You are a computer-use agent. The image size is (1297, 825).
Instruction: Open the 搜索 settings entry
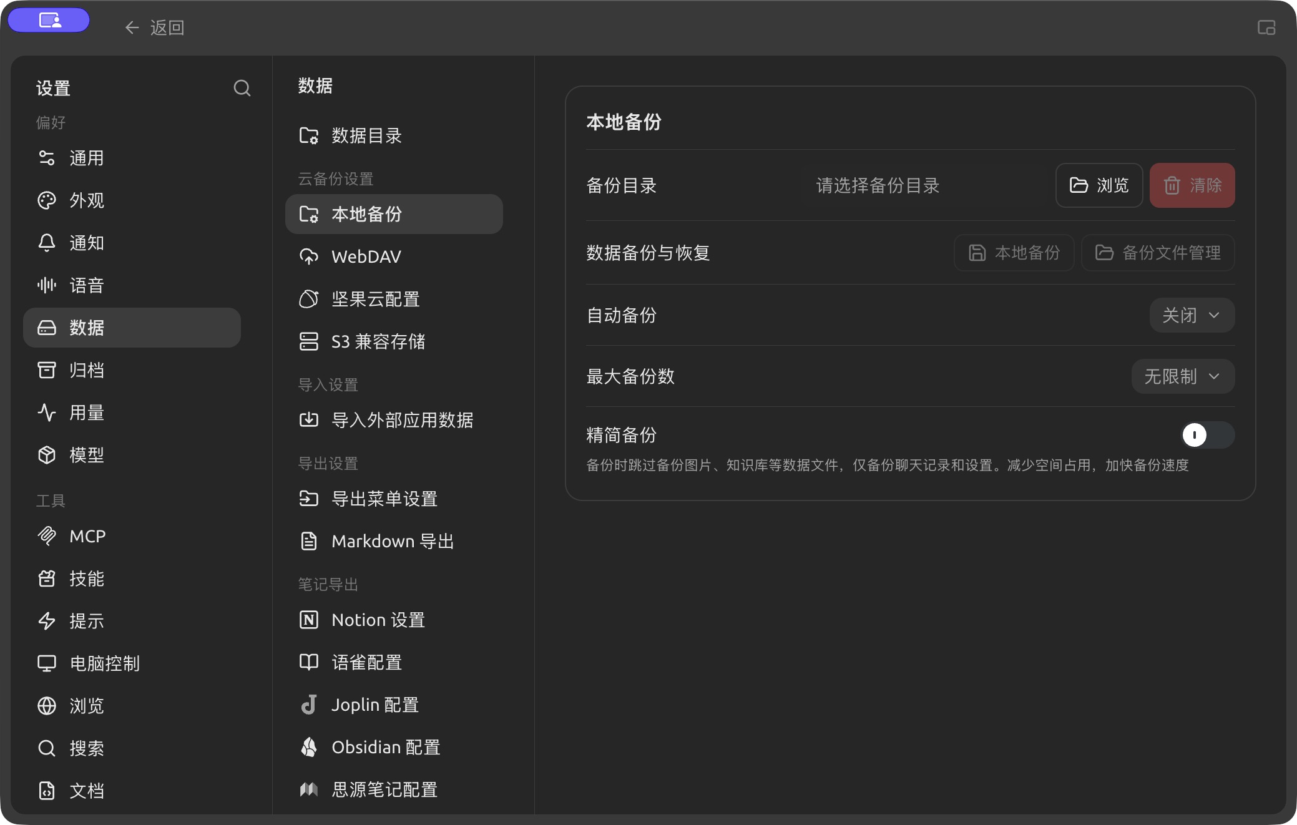tap(132, 748)
